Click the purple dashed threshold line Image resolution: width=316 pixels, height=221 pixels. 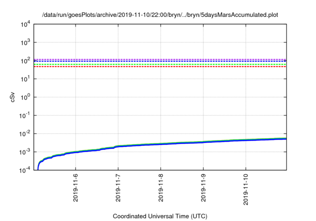pos(160,59)
